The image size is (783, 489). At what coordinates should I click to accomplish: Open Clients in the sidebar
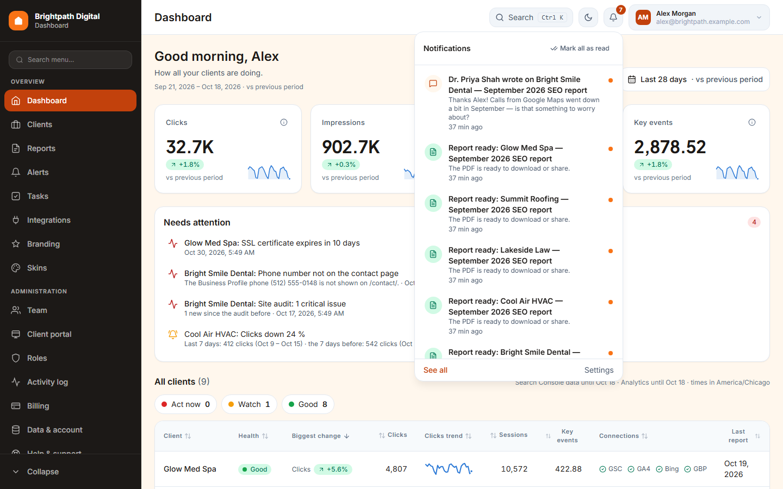pyautogui.click(x=70, y=124)
